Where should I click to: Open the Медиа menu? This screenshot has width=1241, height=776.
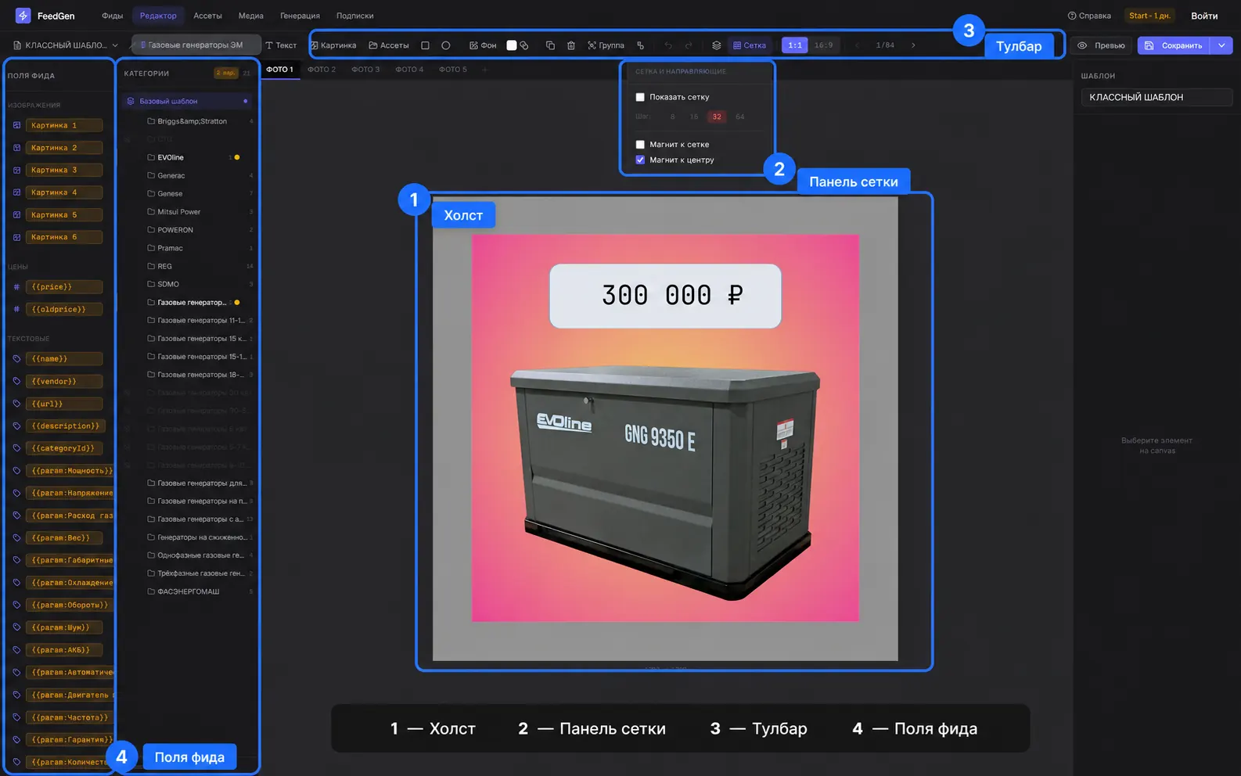250,16
